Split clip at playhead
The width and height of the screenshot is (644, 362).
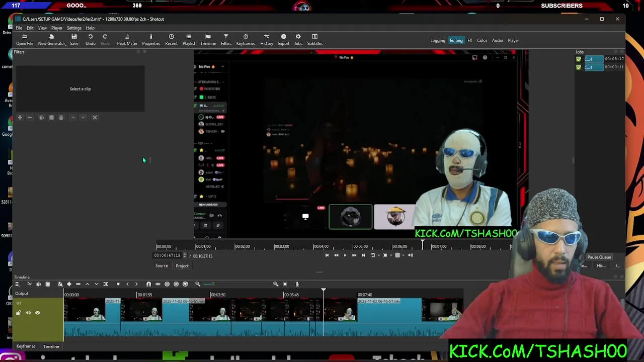106,284
